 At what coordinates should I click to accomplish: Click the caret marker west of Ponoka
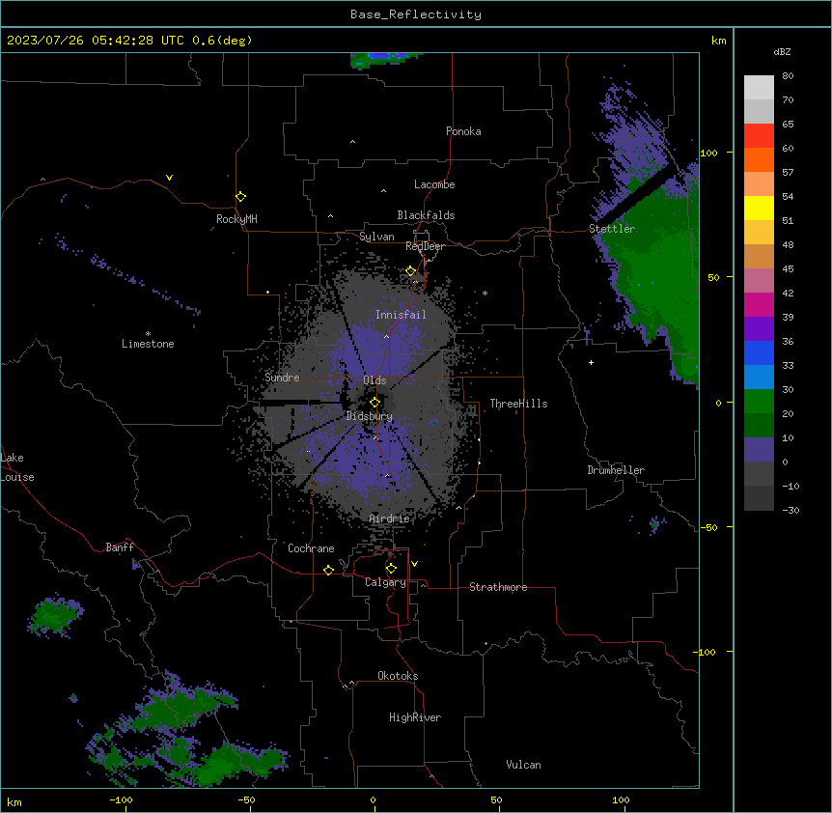[352, 142]
